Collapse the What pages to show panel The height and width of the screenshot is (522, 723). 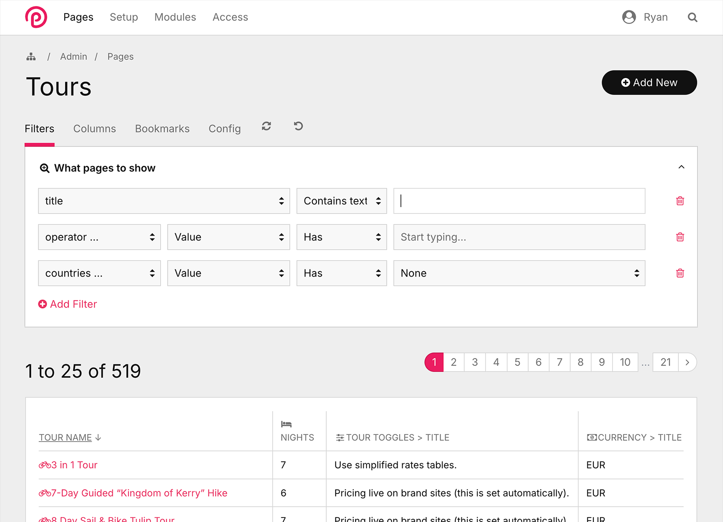(x=681, y=167)
